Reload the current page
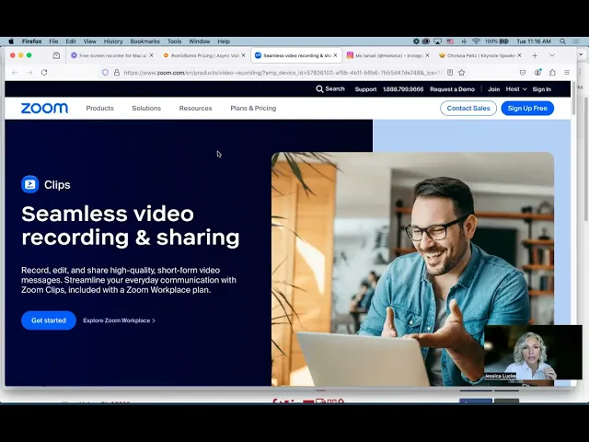 pos(44,73)
